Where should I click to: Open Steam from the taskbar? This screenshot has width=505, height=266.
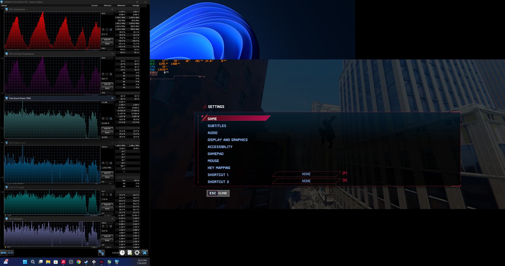pos(86,262)
